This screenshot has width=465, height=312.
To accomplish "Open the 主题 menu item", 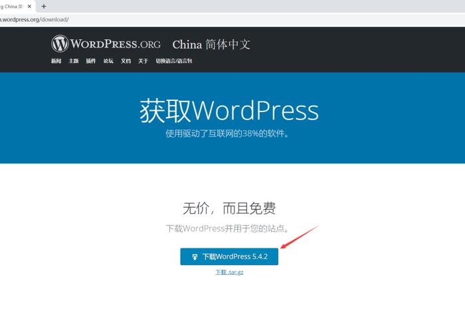I will coord(74,61).
